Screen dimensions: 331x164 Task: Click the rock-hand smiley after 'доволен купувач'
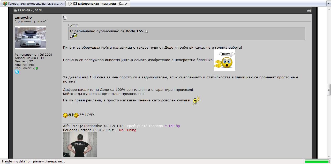(x=196, y=101)
